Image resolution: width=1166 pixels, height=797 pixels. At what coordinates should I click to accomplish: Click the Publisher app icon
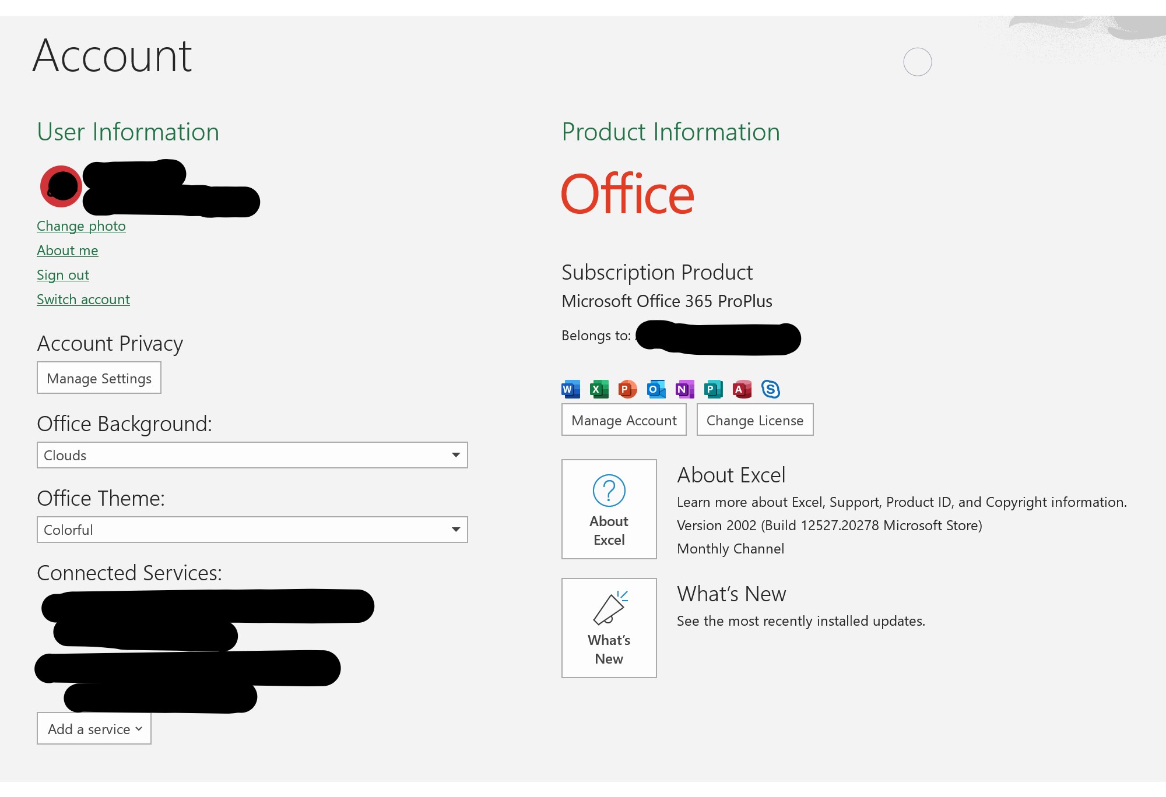tap(713, 389)
